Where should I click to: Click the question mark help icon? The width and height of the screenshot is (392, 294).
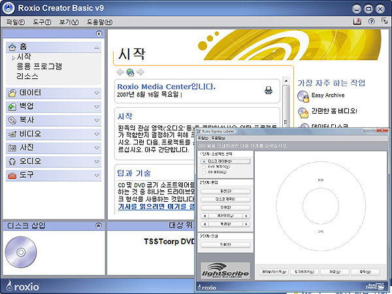click(x=371, y=22)
